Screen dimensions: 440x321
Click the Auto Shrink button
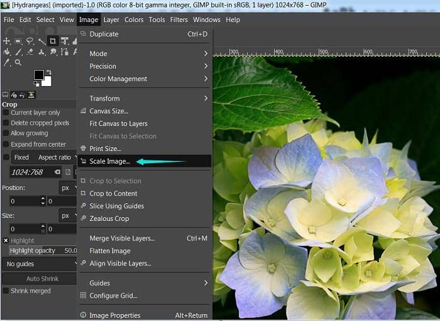tap(39, 279)
